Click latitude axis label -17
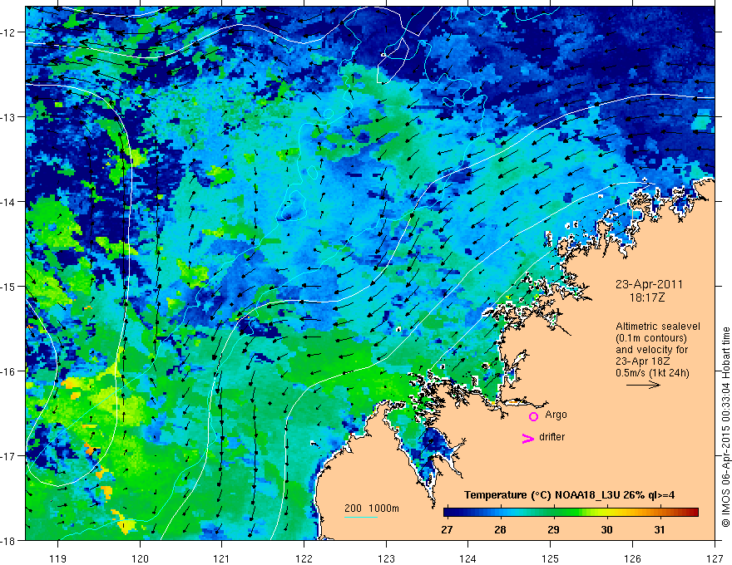The height and width of the screenshot is (565, 732). pyautogui.click(x=8, y=456)
